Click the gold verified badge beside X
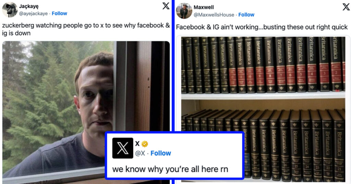351x184 pixels. 145,144
